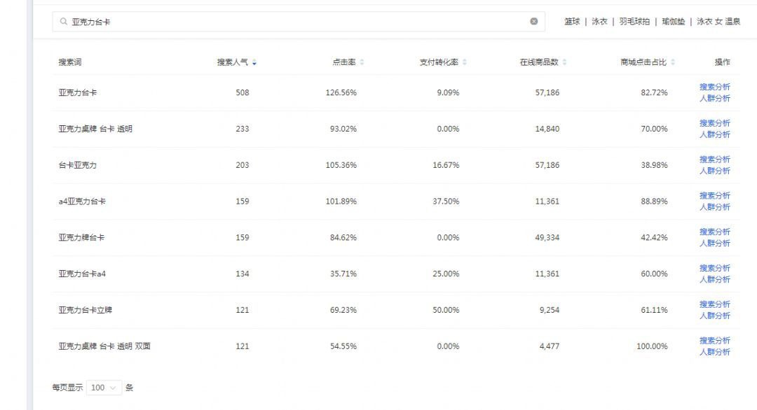Sort by 支付转化率 column arrow
This screenshot has height=410, width=757.
point(465,62)
